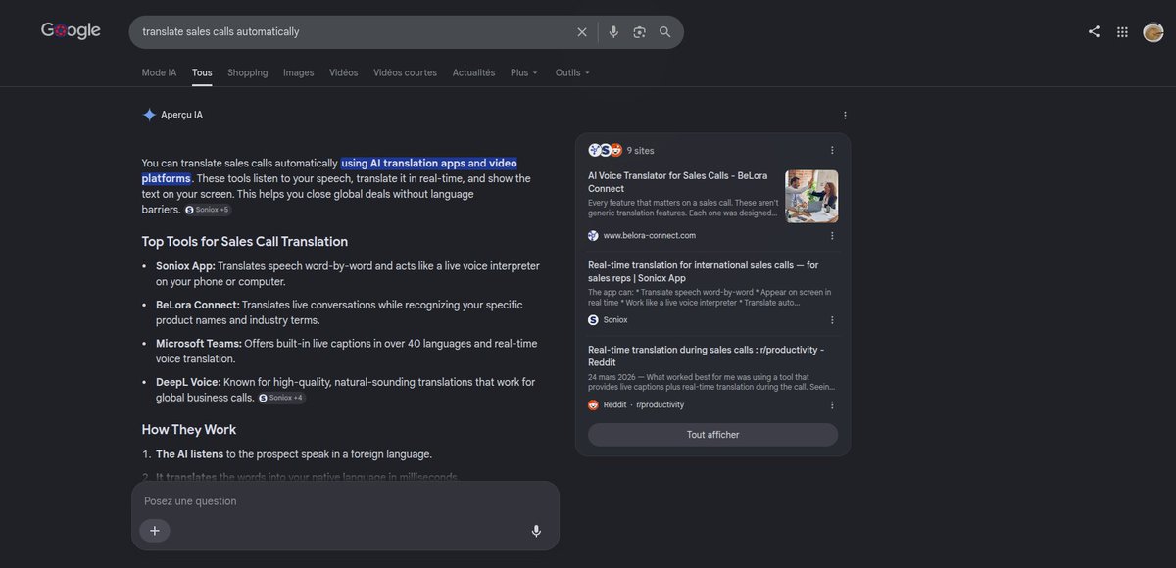Image resolution: width=1176 pixels, height=568 pixels.
Task: Open image search by Lens icon
Action: point(639,32)
